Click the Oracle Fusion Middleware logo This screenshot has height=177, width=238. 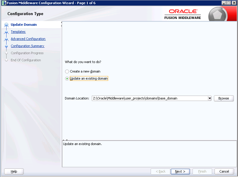pyautogui.click(x=183, y=14)
